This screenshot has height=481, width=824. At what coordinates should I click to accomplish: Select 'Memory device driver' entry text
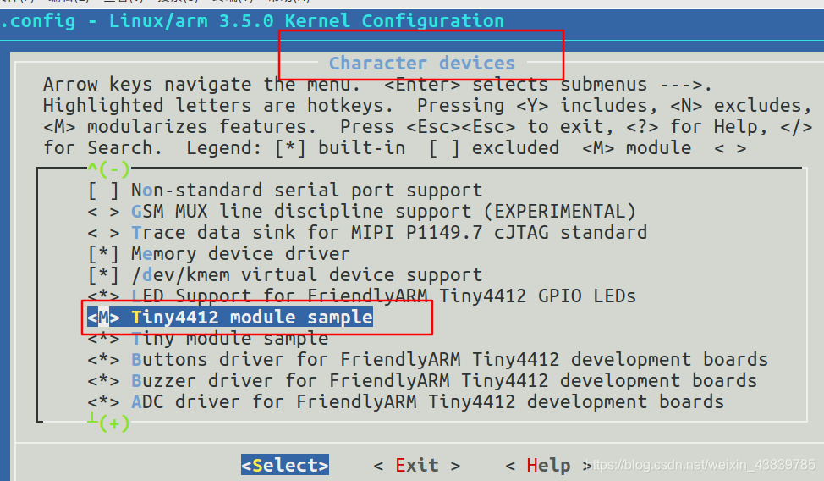[x=240, y=254]
